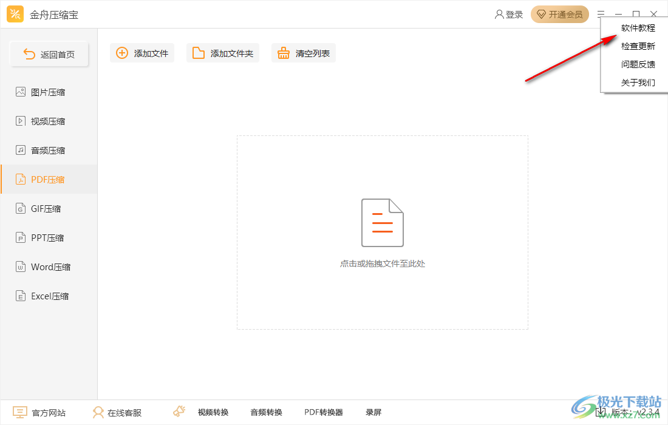Viewport: 668px width, 425px height.
Task: Open 在线客服 support link text
Action: click(x=124, y=413)
